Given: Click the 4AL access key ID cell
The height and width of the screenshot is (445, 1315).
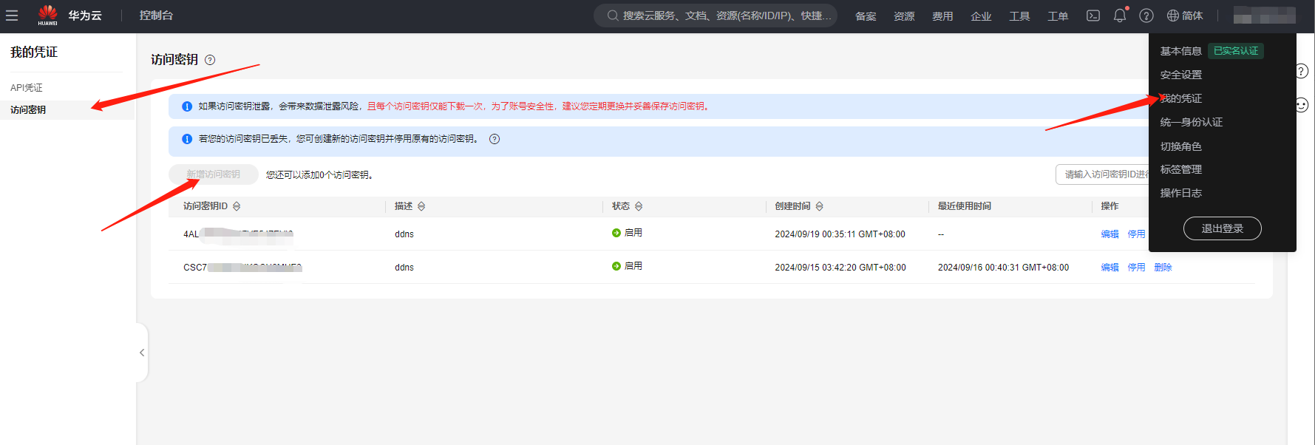Looking at the screenshot, I should click(x=238, y=234).
